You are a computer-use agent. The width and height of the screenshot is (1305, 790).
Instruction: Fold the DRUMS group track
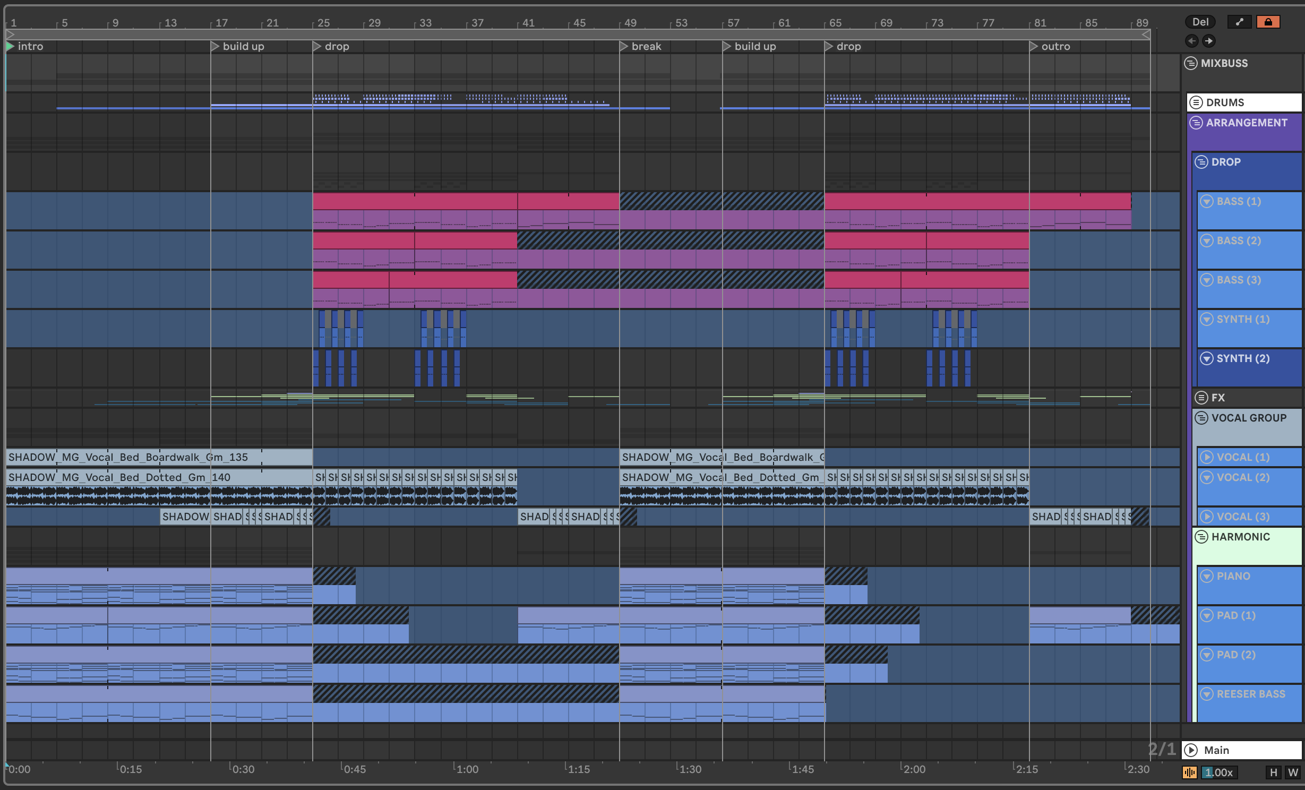point(1196,102)
